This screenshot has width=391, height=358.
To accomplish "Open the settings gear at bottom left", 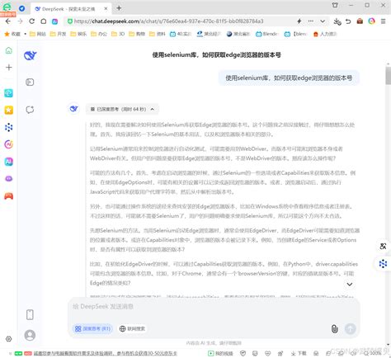I will (9, 339).
